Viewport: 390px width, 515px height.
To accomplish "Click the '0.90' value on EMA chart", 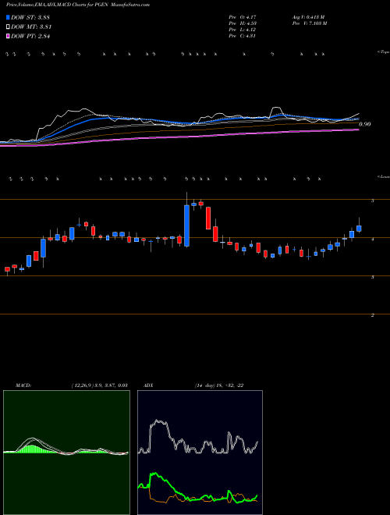I will (365, 124).
